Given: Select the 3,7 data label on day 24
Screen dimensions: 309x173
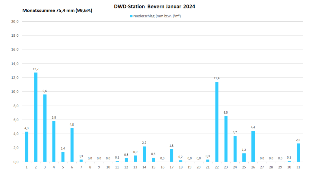Looking at the screenshot, I should coord(235,132).
